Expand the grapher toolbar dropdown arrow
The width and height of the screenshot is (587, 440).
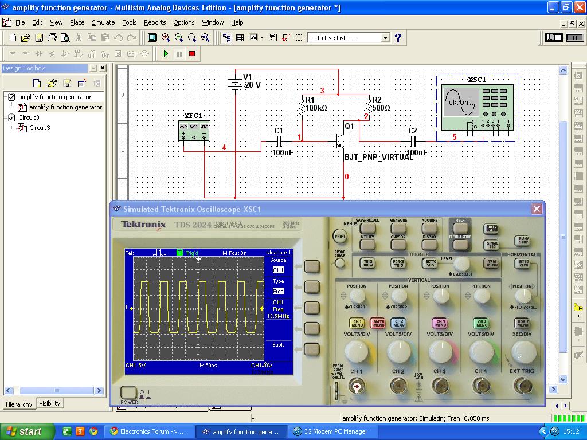(262, 38)
